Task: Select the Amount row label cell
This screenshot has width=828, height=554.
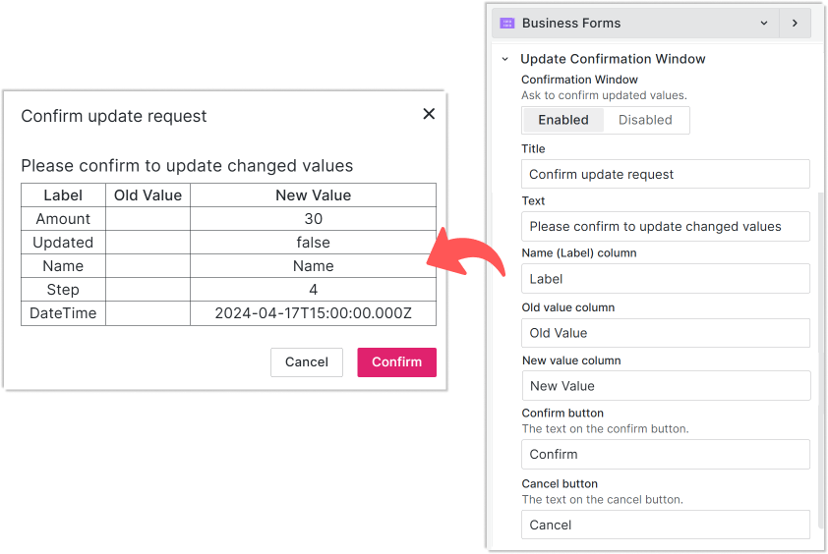Action: pos(63,219)
